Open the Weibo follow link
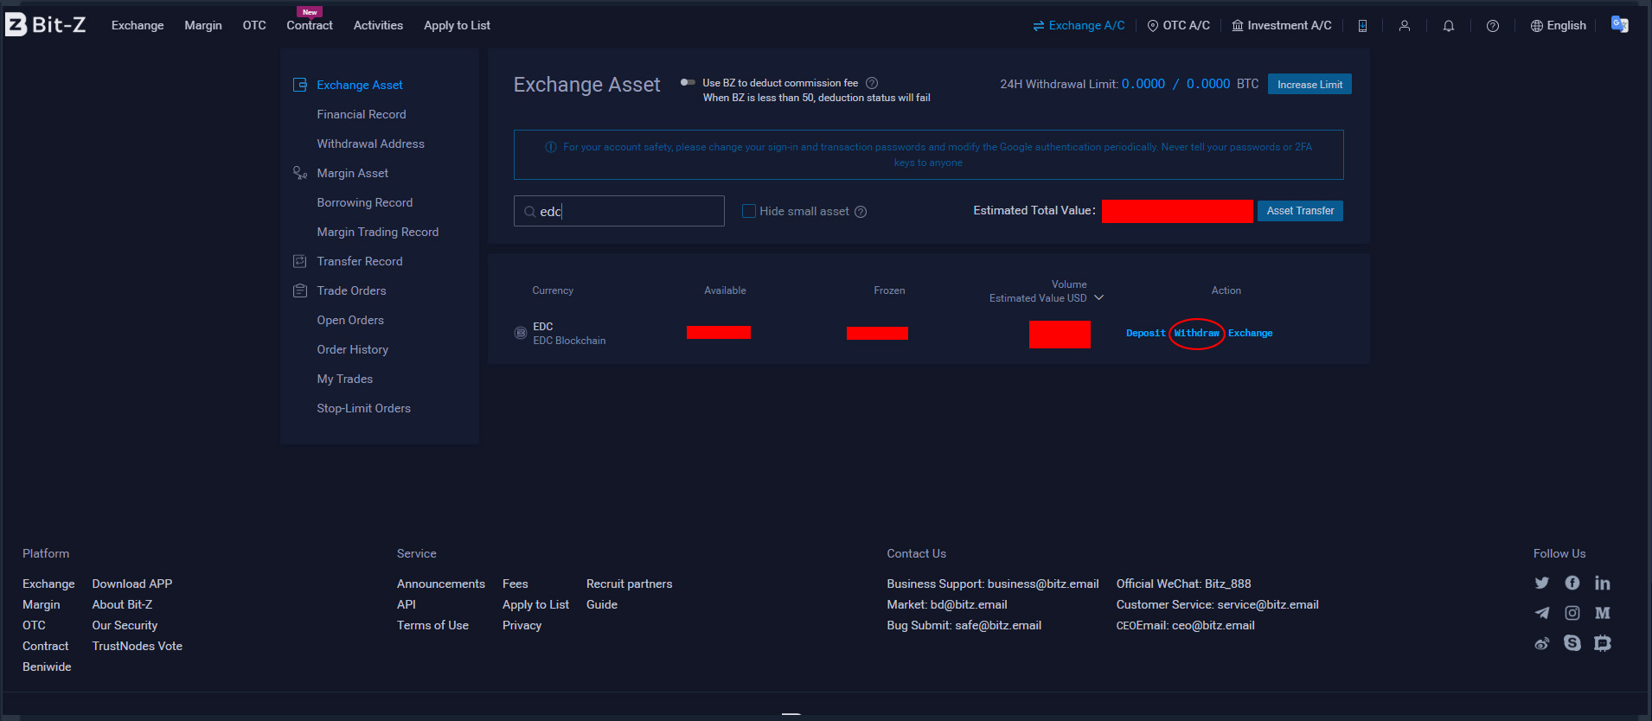This screenshot has width=1652, height=721. point(1542,643)
